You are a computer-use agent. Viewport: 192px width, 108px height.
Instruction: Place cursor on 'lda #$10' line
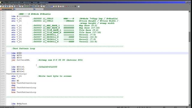pos(17,53)
